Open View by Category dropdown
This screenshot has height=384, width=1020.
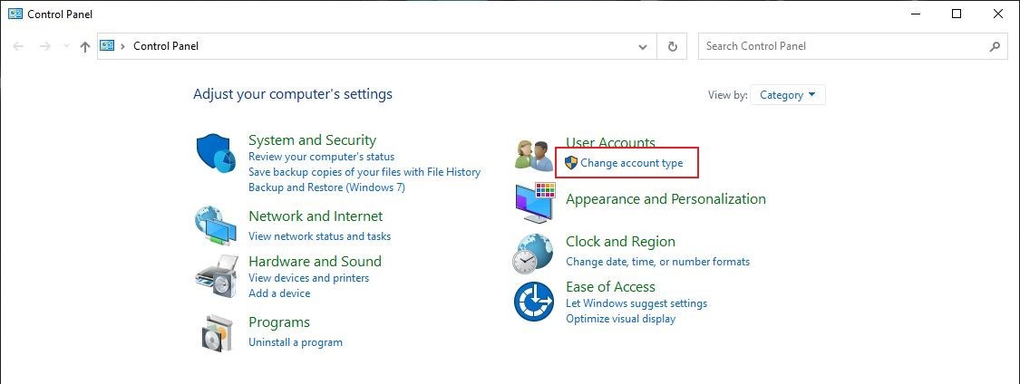788,95
